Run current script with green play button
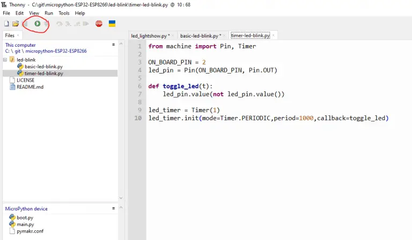Viewport: 412px width, 240px height. pos(37,24)
